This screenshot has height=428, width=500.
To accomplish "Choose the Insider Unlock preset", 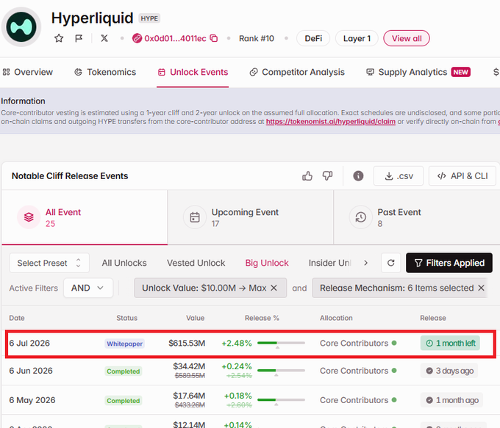I will coord(330,263).
